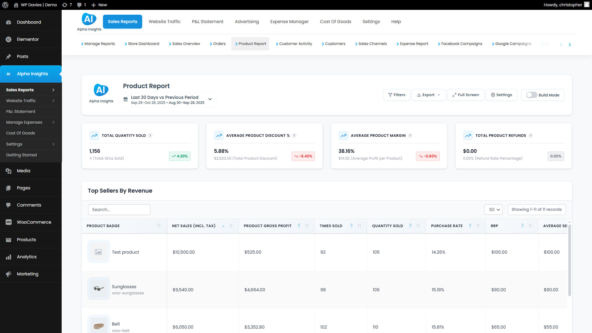Click the updates icon in admin bar
Viewport: 592px width, 333px height.
[x=65, y=5]
